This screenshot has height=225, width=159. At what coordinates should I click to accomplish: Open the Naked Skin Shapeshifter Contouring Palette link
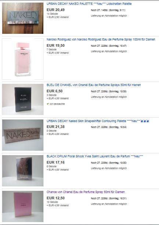point(98,121)
